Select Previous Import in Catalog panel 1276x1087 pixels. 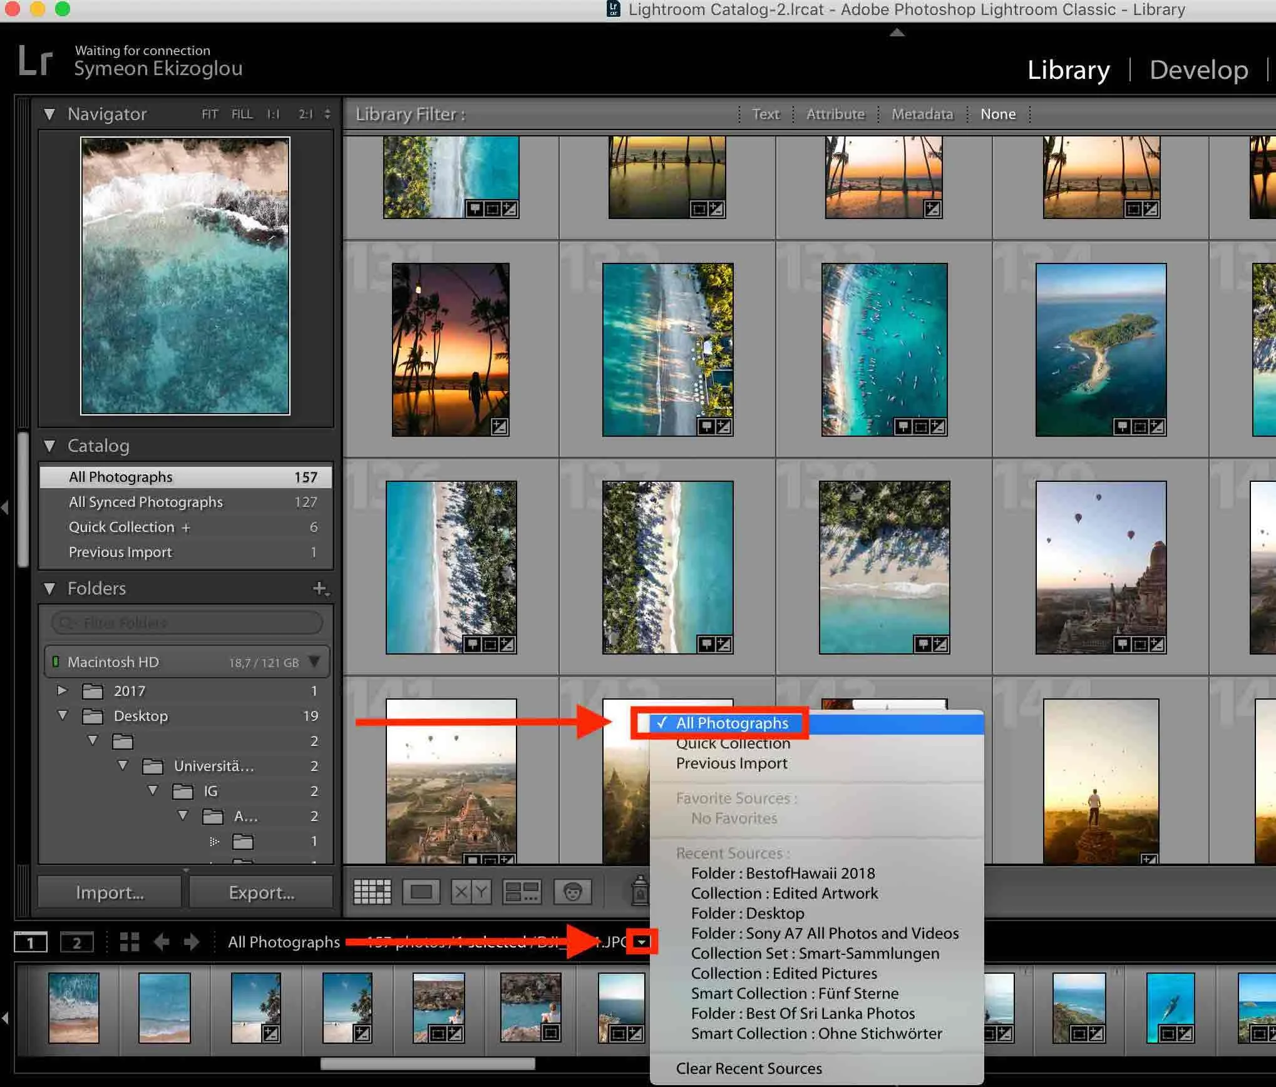tap(185, 553)
